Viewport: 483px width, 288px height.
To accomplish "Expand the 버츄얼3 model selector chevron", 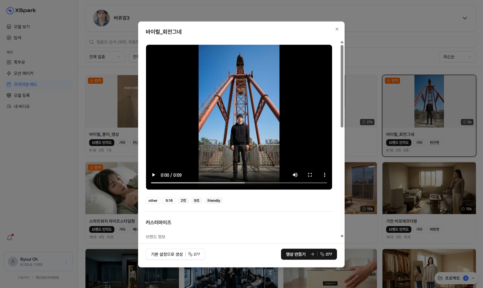I will point(465,18).
